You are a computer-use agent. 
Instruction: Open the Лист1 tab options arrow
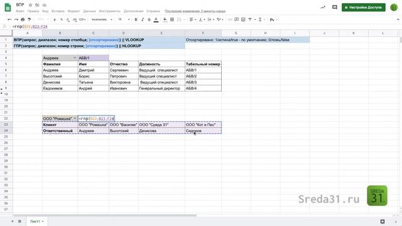pos(43,222)
